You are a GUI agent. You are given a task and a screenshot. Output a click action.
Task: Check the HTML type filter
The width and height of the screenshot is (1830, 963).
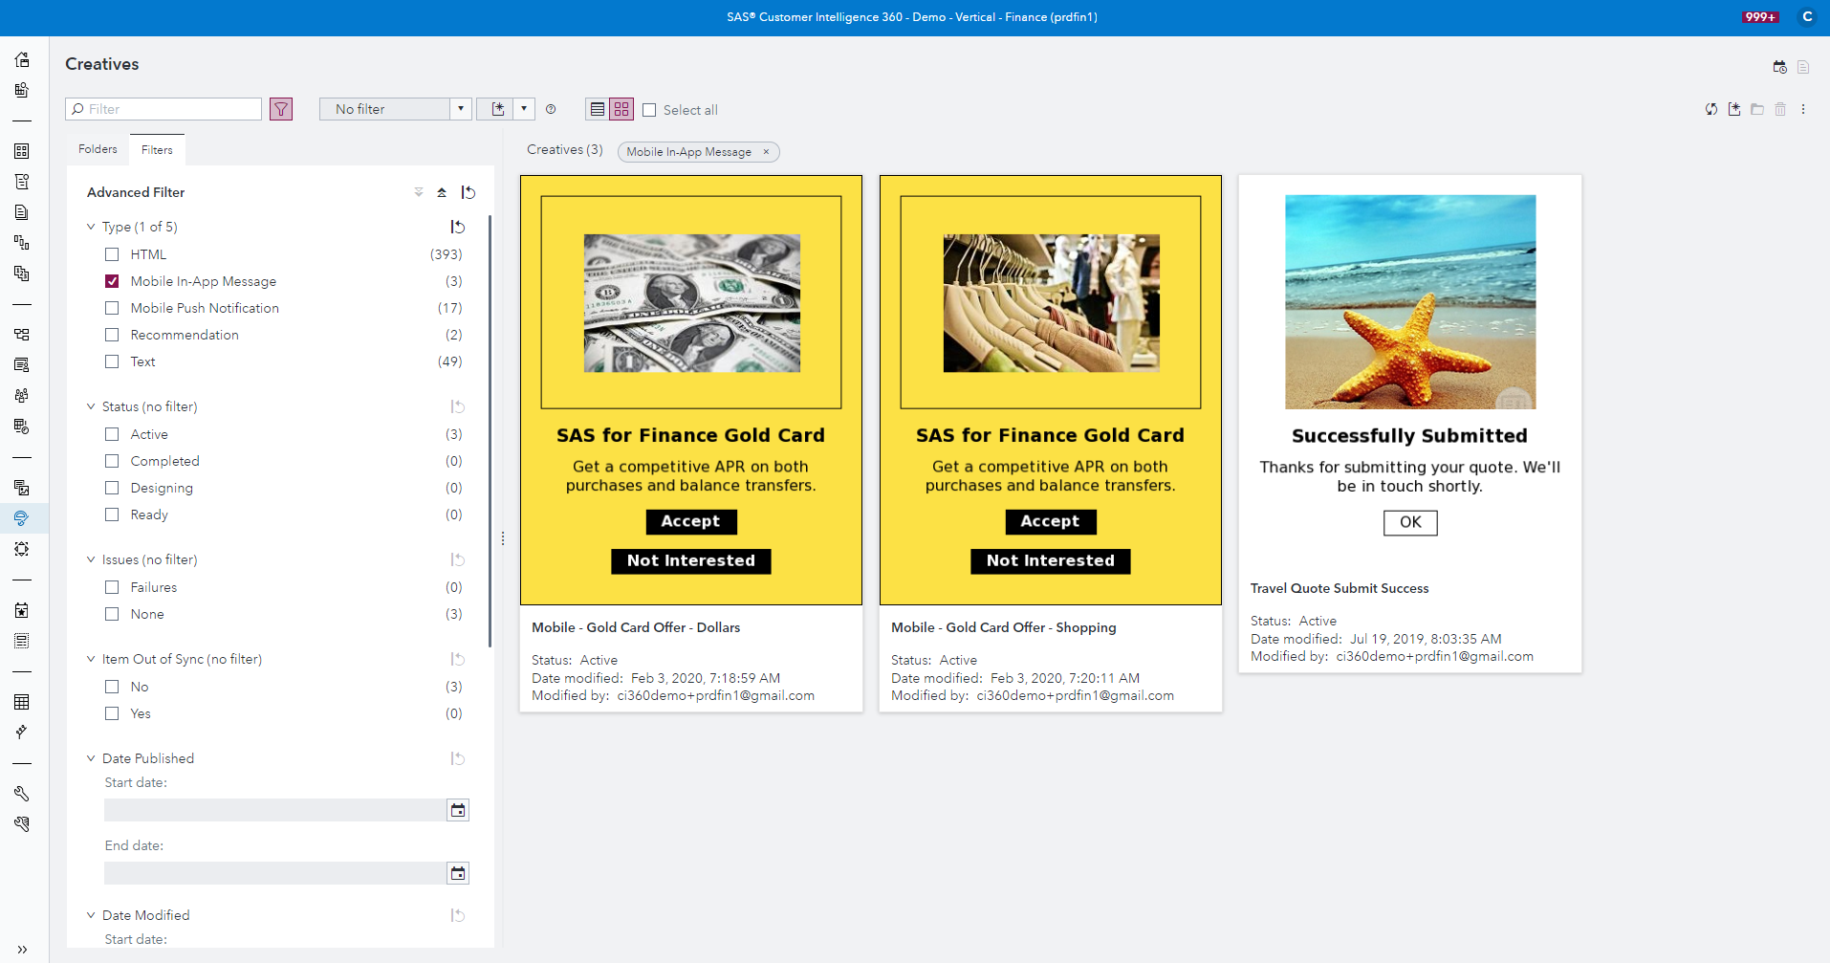112,253
